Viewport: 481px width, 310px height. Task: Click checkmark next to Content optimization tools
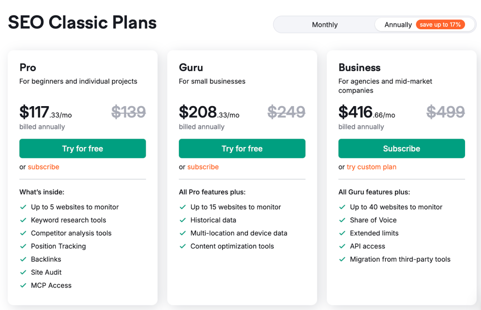183,246
